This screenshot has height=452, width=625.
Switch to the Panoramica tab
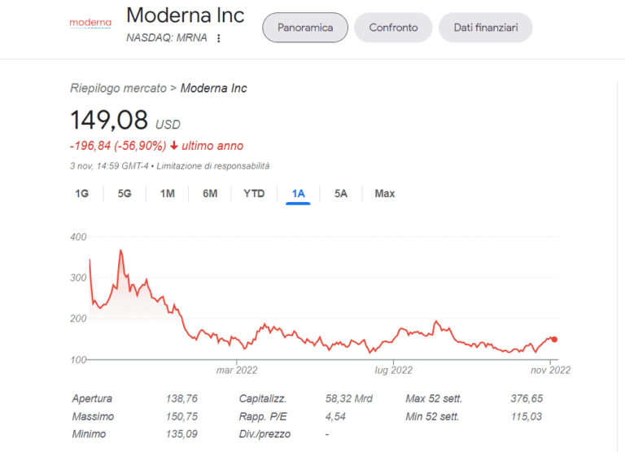tap(305, 28)
